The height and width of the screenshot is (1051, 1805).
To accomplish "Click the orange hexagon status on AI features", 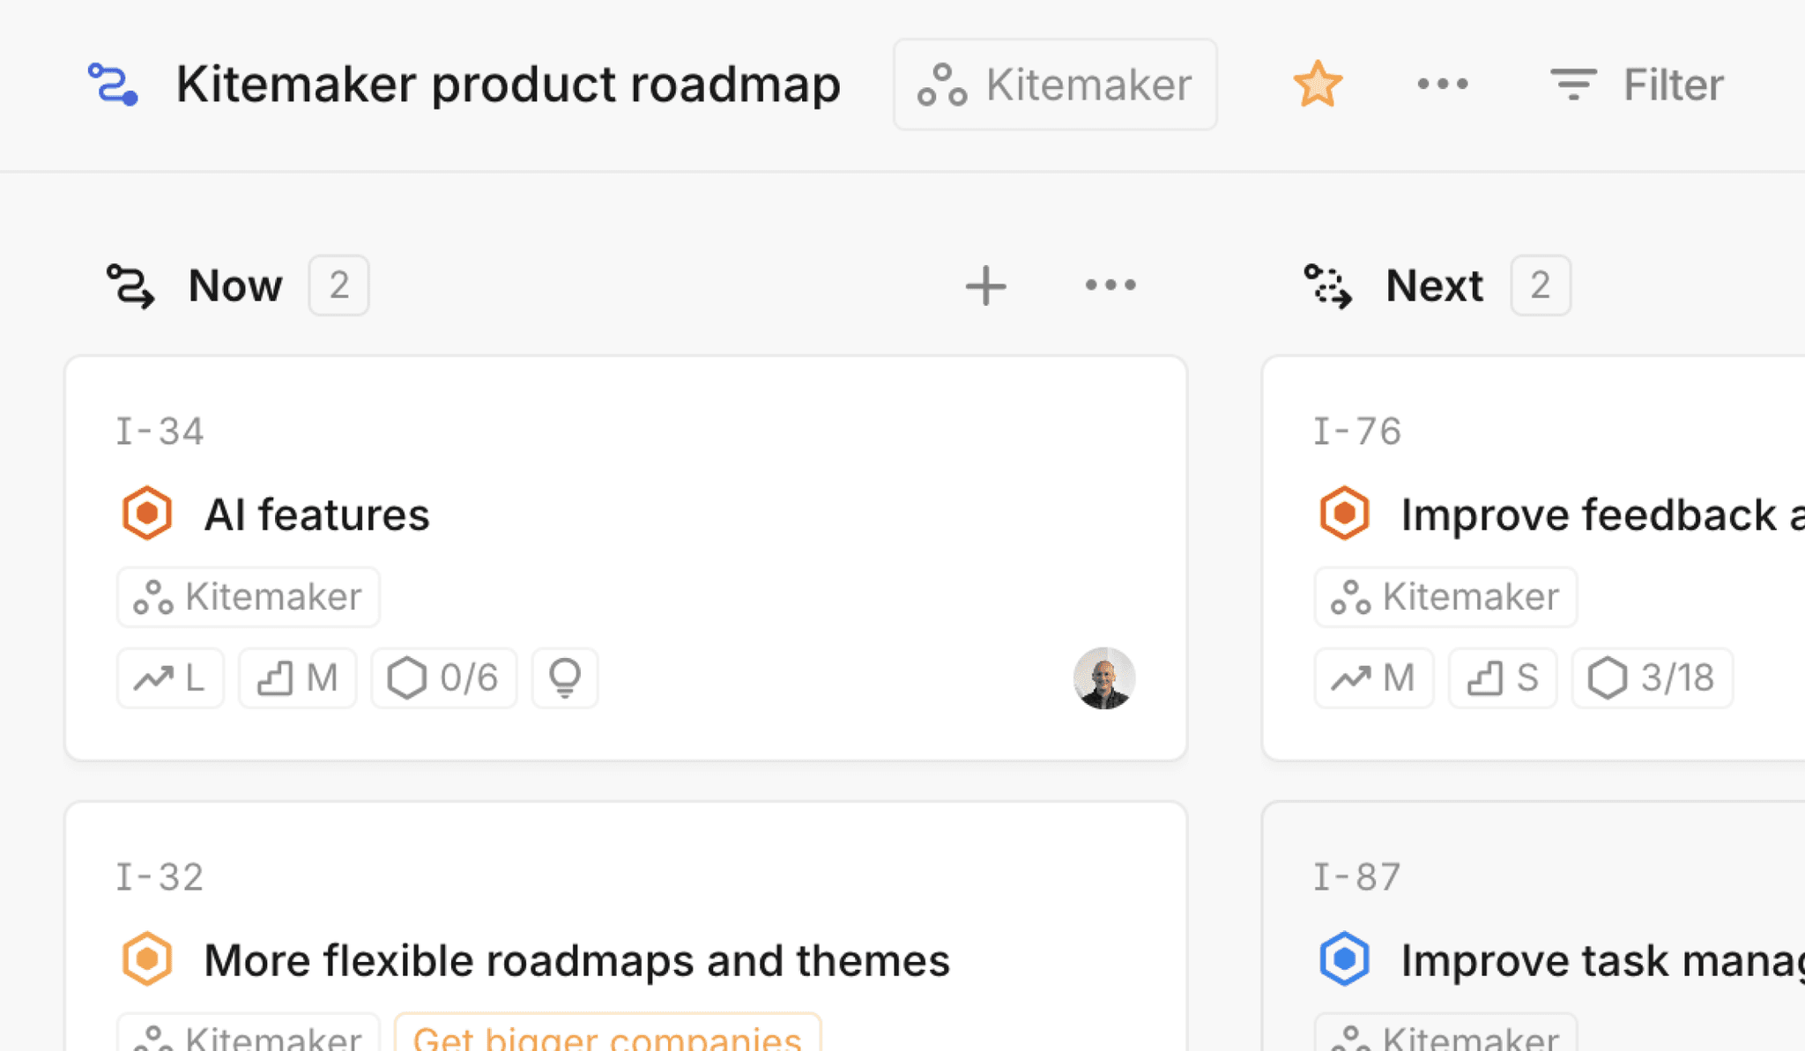I will pos(146,513).
